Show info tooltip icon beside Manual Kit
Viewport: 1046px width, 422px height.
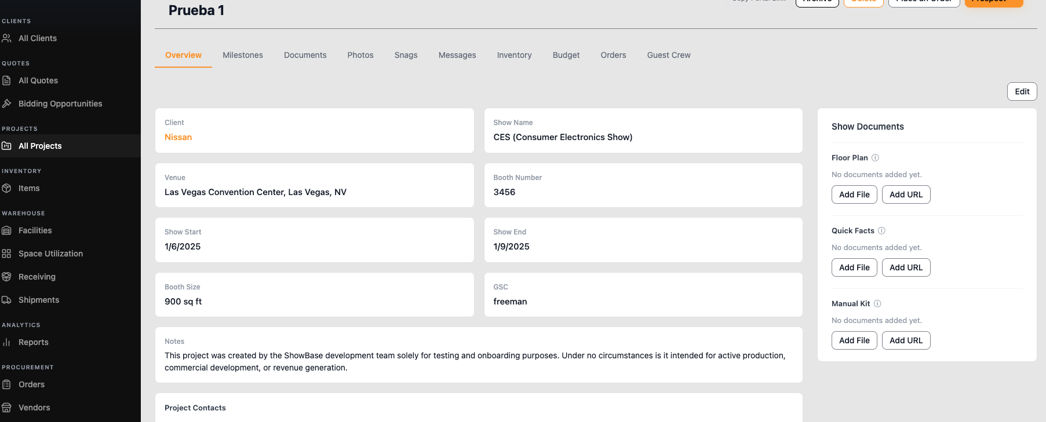coord(877,303)
